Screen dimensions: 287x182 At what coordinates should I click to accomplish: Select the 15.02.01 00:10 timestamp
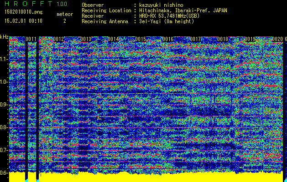tap(23, 21)
